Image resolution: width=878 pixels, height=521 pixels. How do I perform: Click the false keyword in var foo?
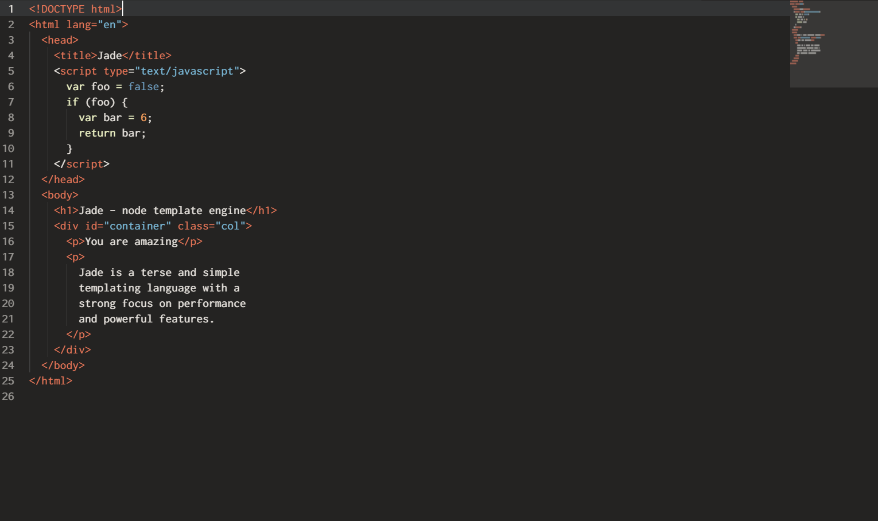[143, 87]
